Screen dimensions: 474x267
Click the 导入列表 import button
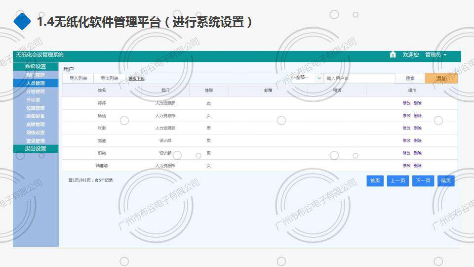point(78,78)
